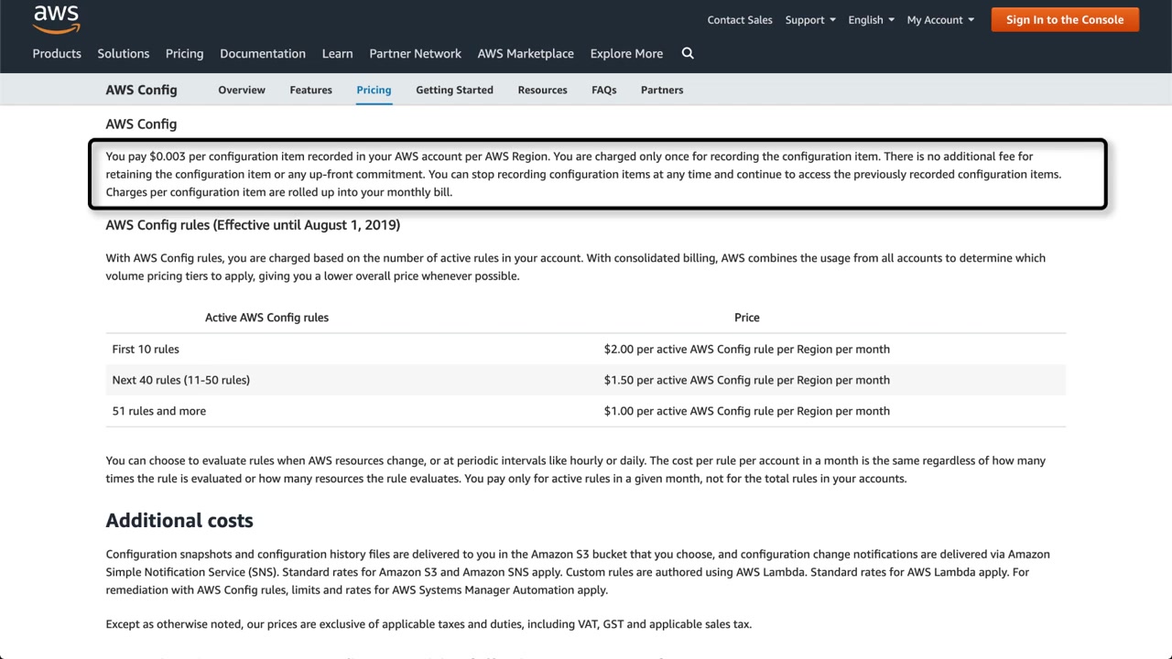The height and width of the screenshot is (659, 1172).
Task: Click the 'AWS Config' section heading above the pricing paragraph
Action: [141, 124]
